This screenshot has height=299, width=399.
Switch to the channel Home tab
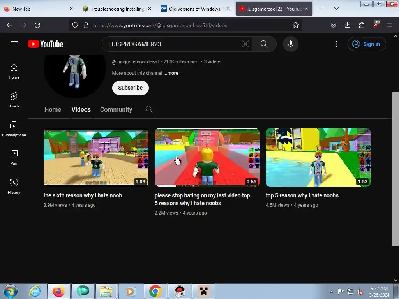[53, 109]
